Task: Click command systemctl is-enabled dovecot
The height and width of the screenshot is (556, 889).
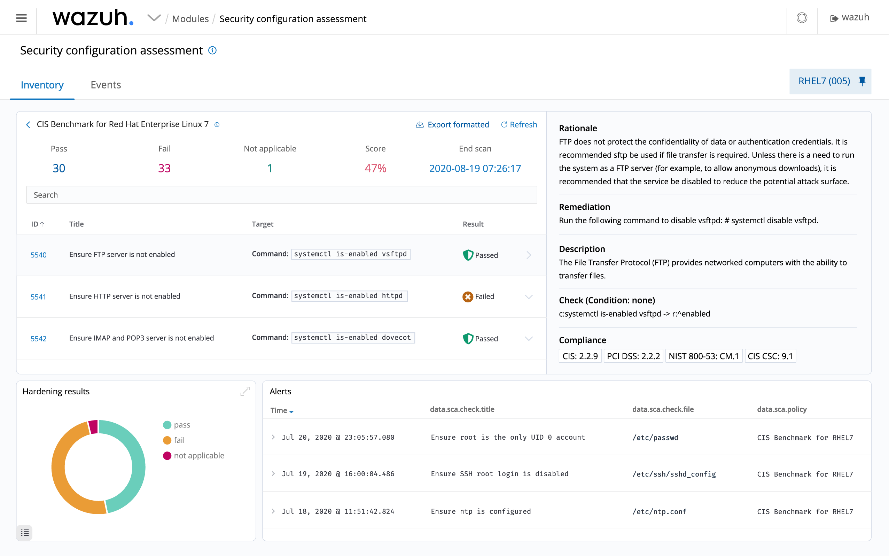Action: coord(353,338)
